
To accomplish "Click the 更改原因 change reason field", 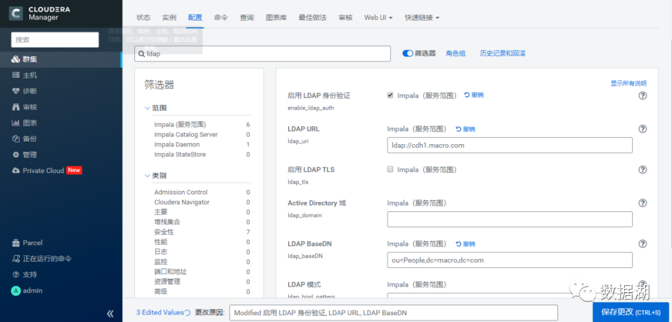I will coord(393,313).
